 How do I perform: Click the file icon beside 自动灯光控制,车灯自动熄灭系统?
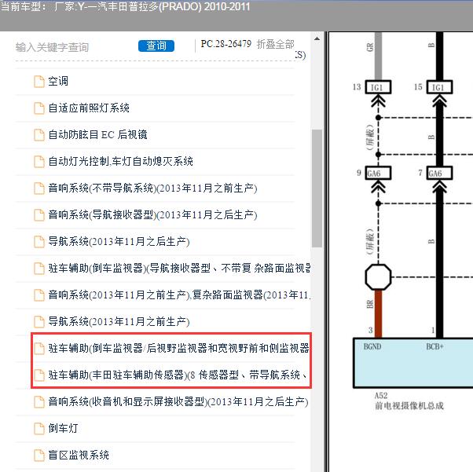point(39,161)
